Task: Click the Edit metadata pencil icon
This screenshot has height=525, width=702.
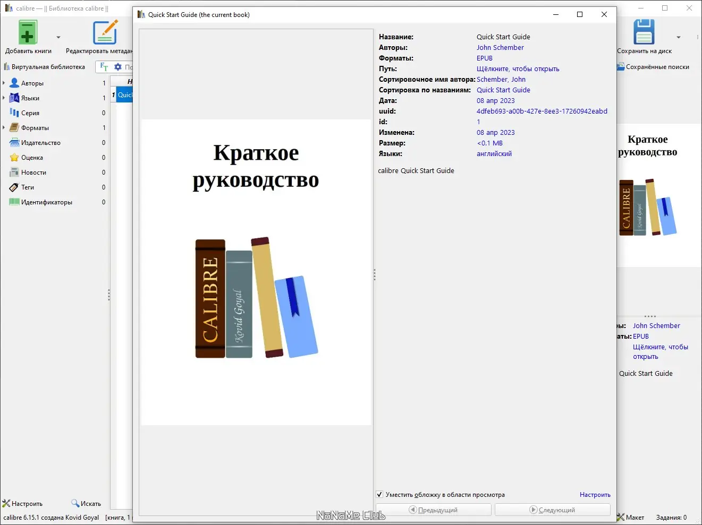Action: point(105,33)
